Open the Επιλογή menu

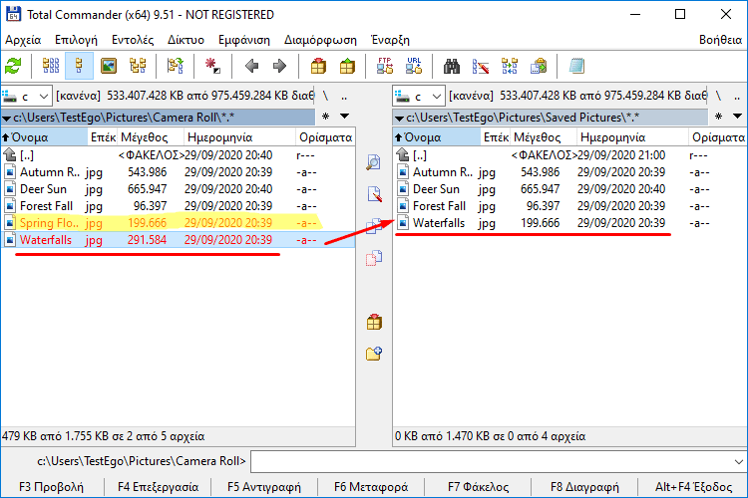76,40
